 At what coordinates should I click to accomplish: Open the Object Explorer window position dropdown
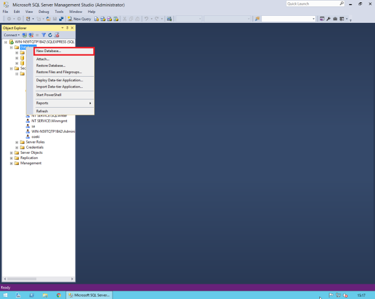tap(63, 28)
